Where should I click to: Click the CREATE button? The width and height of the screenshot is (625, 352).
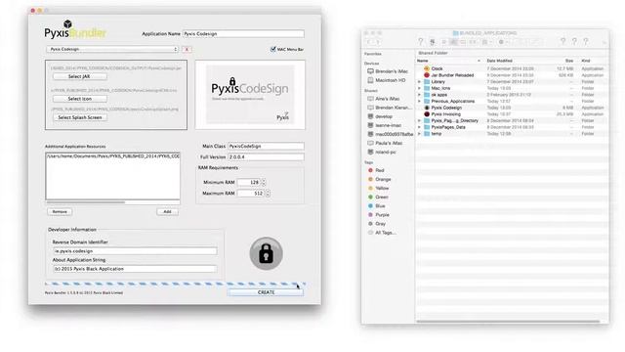[266, 292]
